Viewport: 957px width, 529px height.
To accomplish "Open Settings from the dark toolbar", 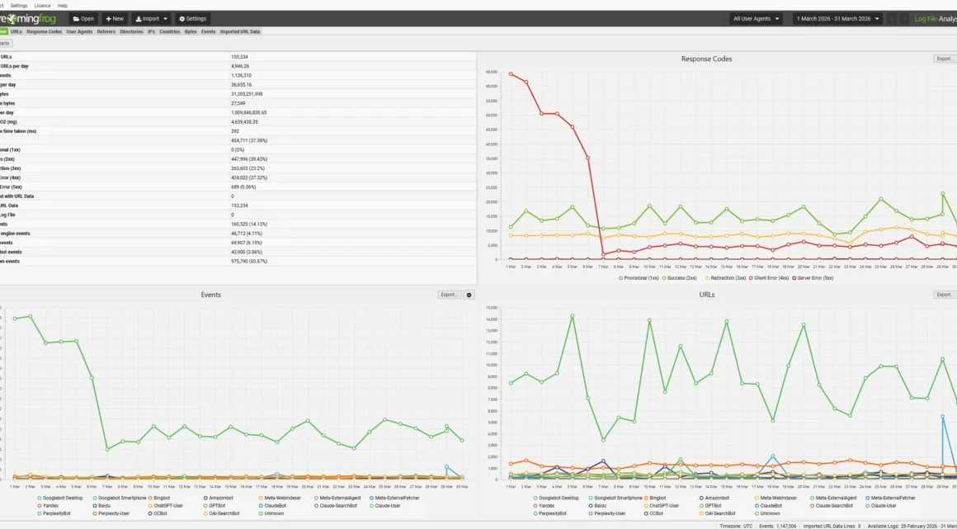I will coord(192,19).
